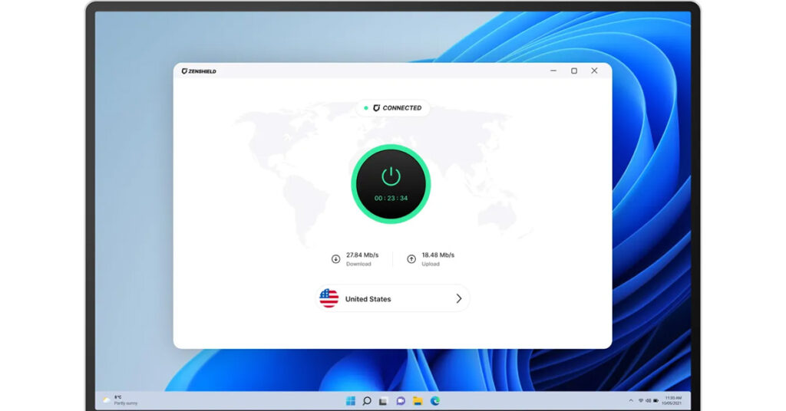
Task: Close the ZenShield window
Action: pos(594,71)
